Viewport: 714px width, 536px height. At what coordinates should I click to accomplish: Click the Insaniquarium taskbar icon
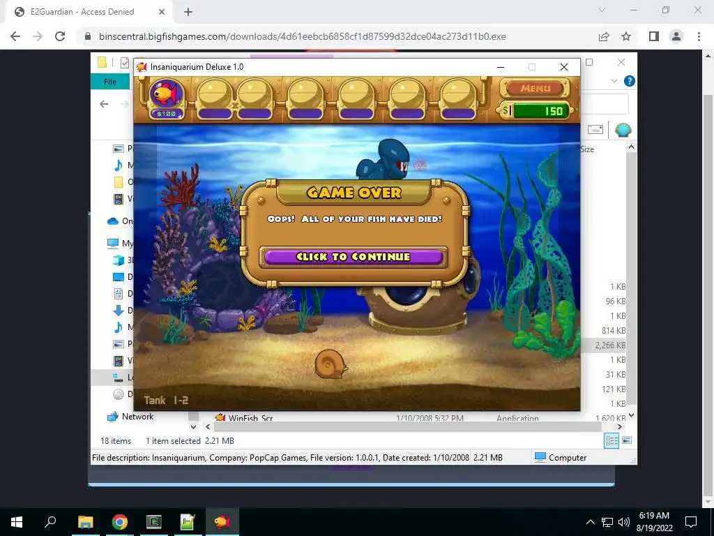[222, 522]
